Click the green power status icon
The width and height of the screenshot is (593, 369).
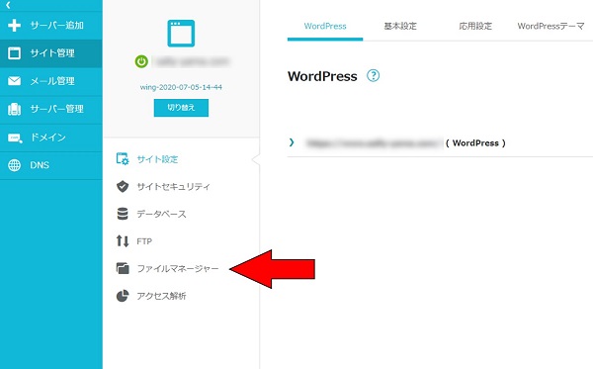coord(141,61)
